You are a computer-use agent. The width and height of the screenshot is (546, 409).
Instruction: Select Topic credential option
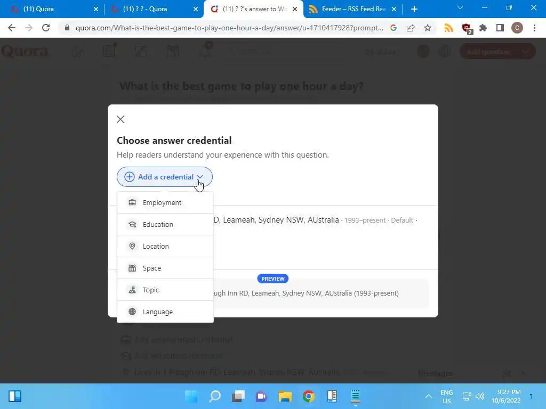pyautogui.click(x=165, y=290)
